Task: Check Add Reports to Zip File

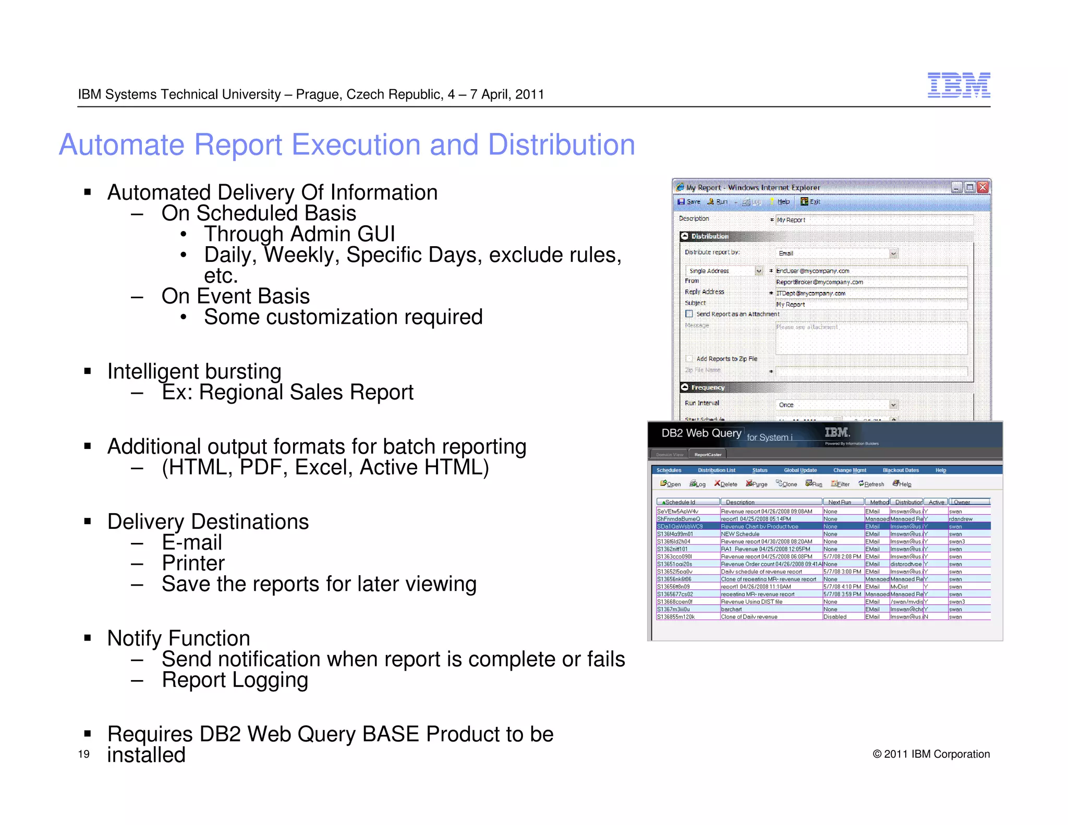Action: click(689, 359)
